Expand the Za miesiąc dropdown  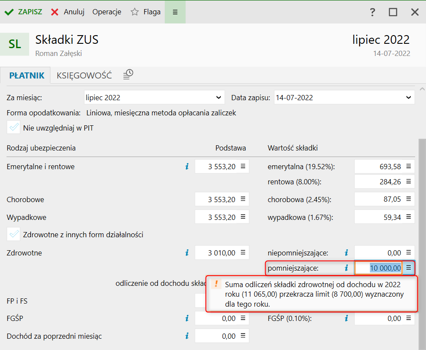pos(154,98)
